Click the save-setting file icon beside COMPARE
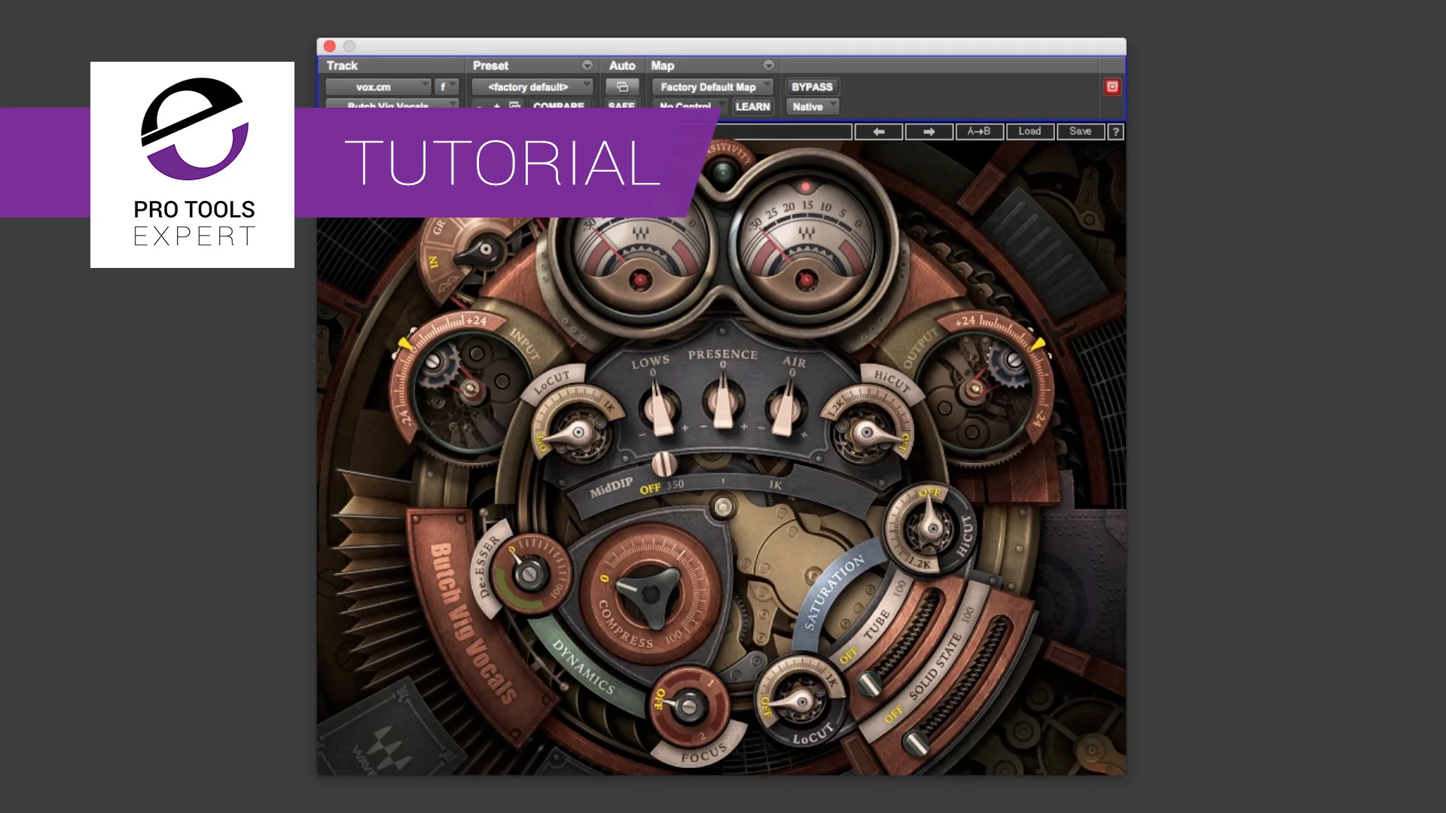1446x813 pixels. click(x=513, y=106)
